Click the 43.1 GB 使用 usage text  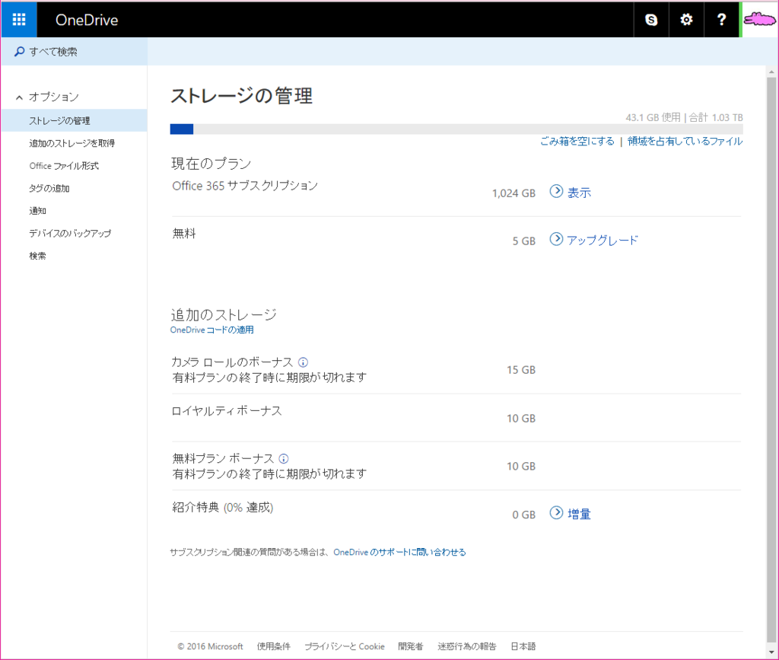pyautogui.click(x=653, y=117)
